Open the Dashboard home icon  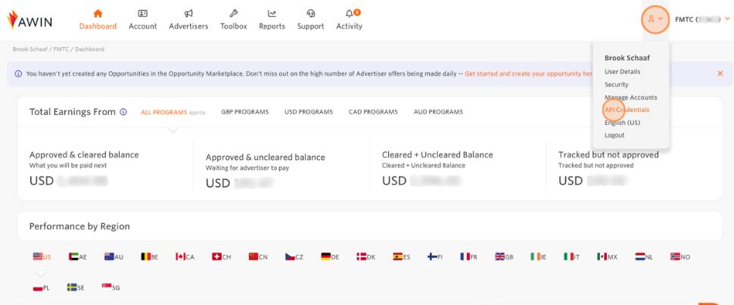[x=98, y=14]
